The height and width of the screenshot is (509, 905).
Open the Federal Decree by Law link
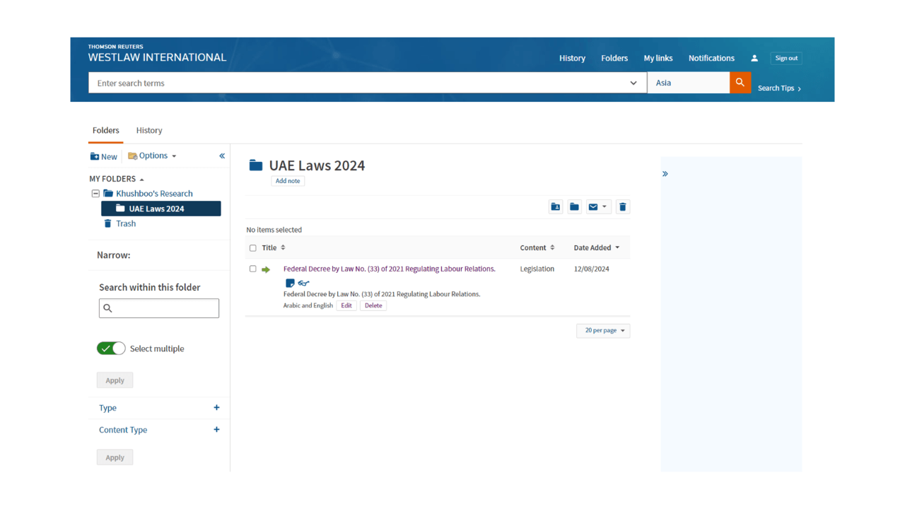(389, 269)
